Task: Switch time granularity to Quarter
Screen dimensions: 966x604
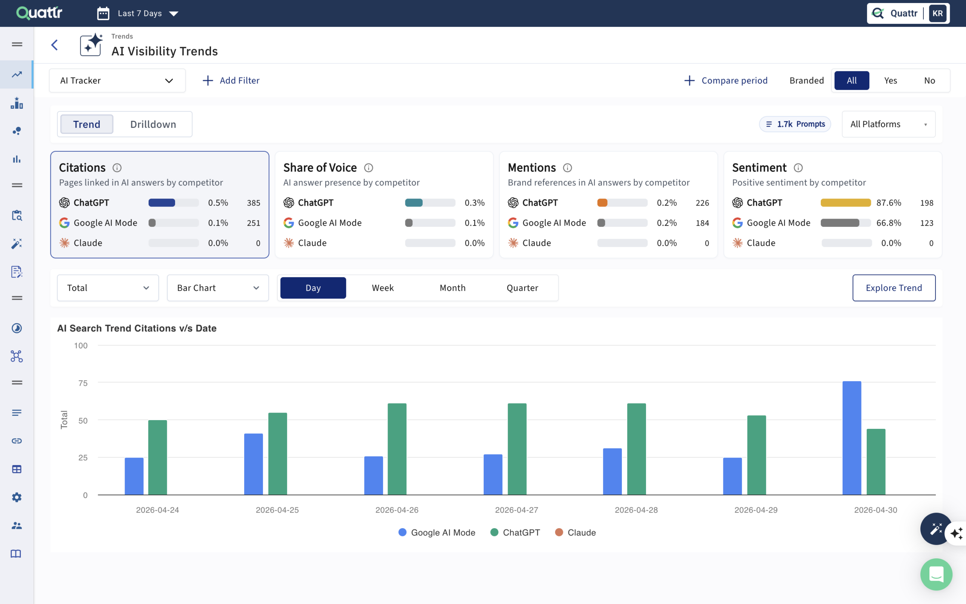Action: click(522, 288)
